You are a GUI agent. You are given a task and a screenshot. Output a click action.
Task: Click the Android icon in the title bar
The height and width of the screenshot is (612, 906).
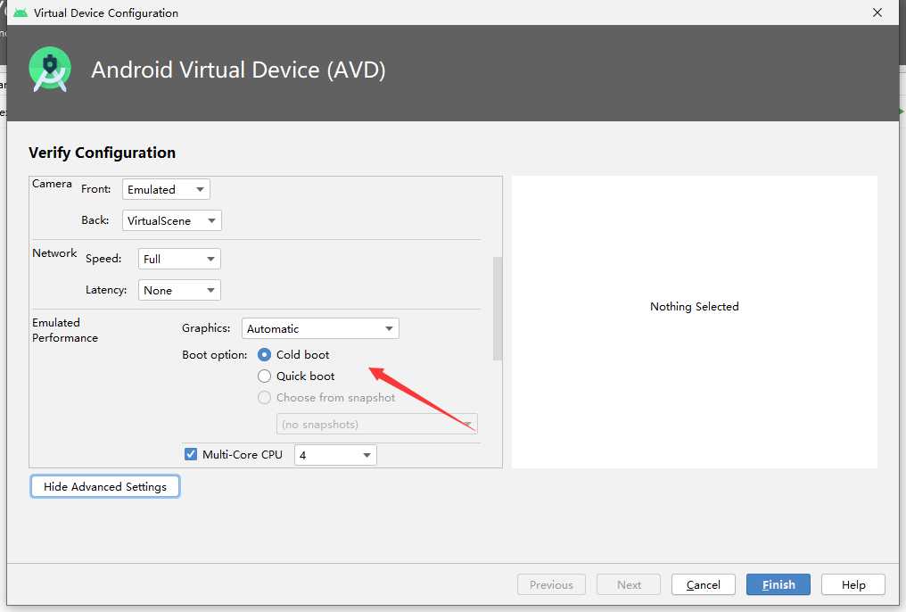[21, 12]
